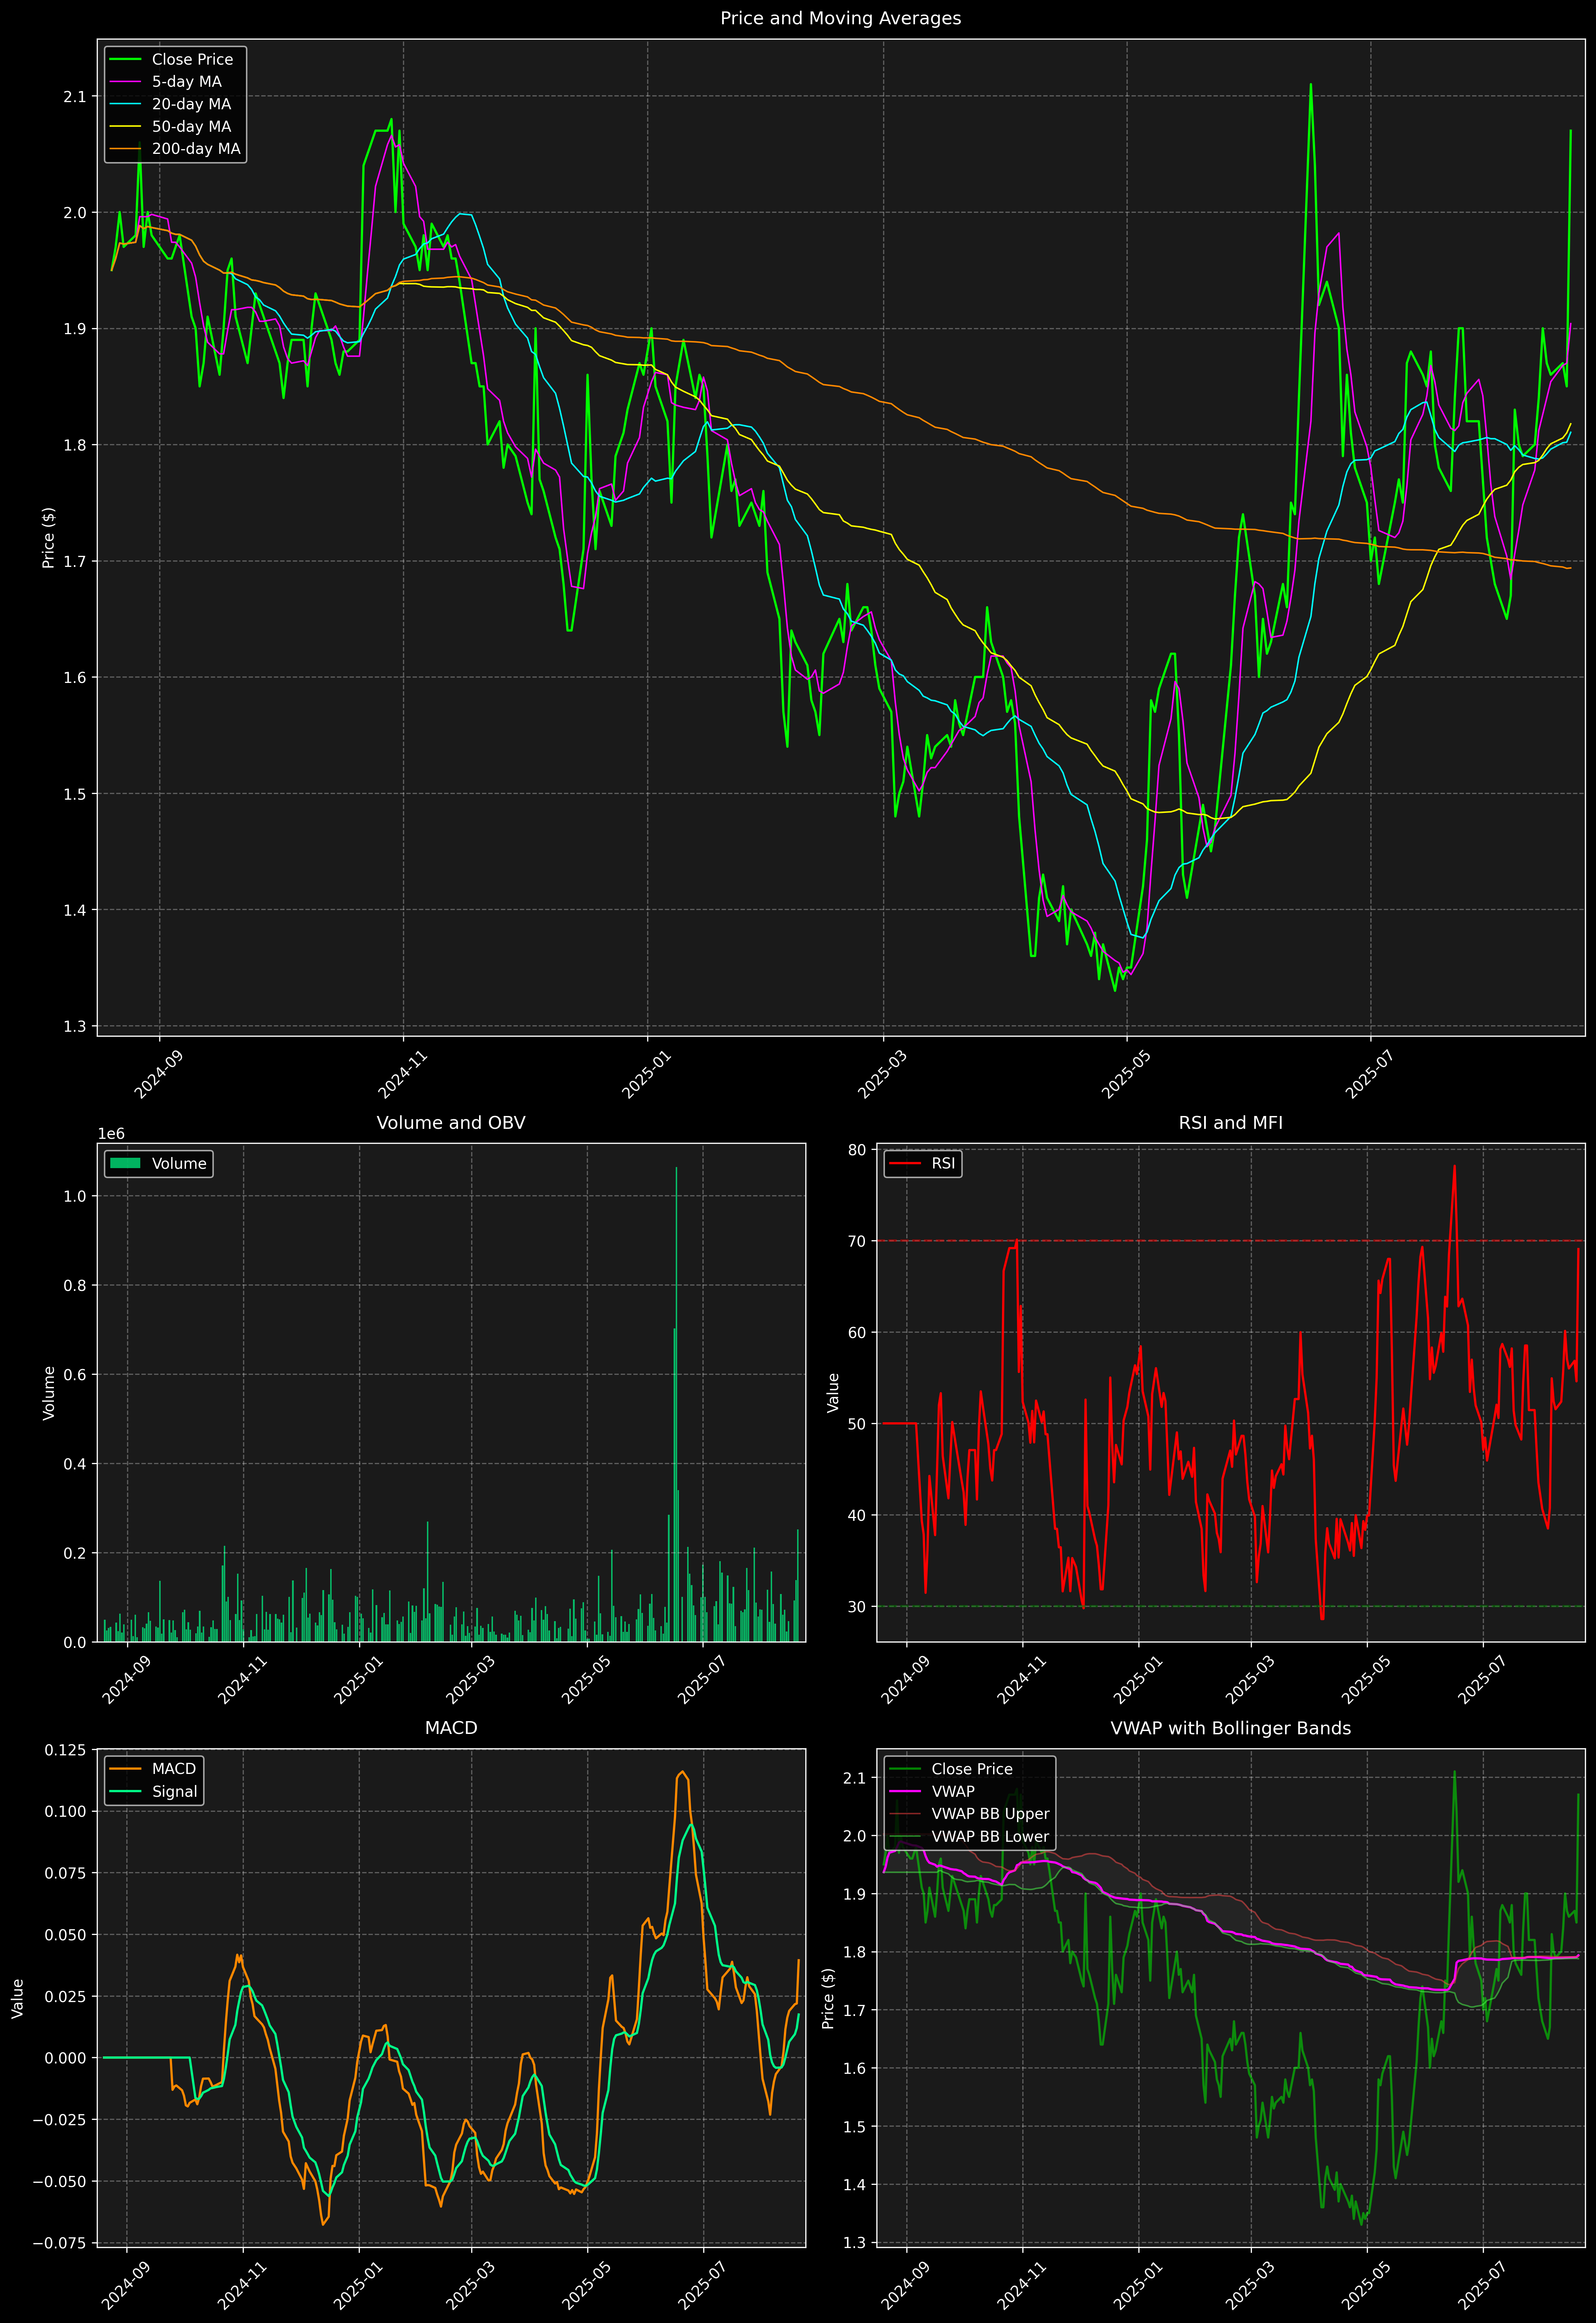The image size is (1596, 2323).
Task: Click the MACD legend label
Action: [174, 1769]
